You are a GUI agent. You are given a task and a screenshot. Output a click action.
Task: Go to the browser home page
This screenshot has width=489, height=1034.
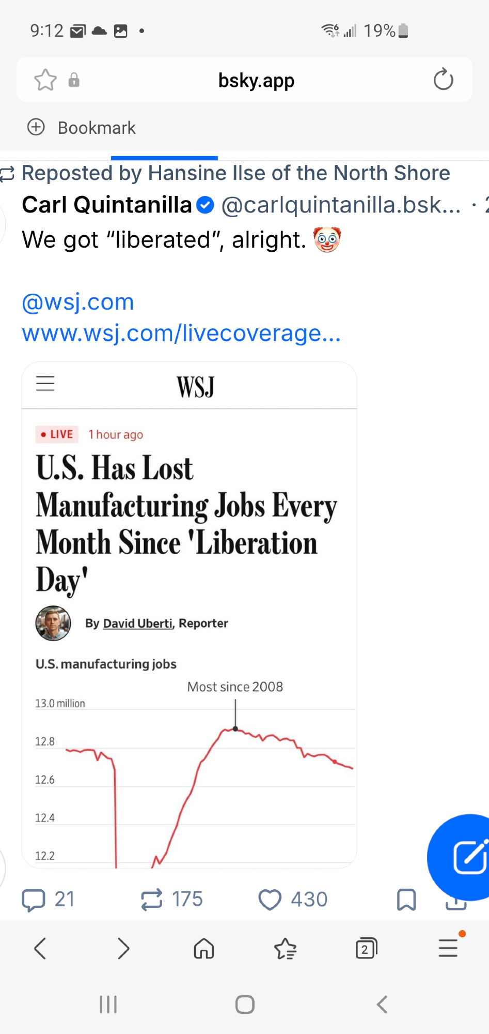coord(204,949)
